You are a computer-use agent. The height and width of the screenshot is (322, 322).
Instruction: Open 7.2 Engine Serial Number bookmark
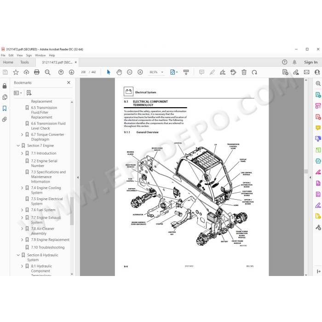(44, 163)
